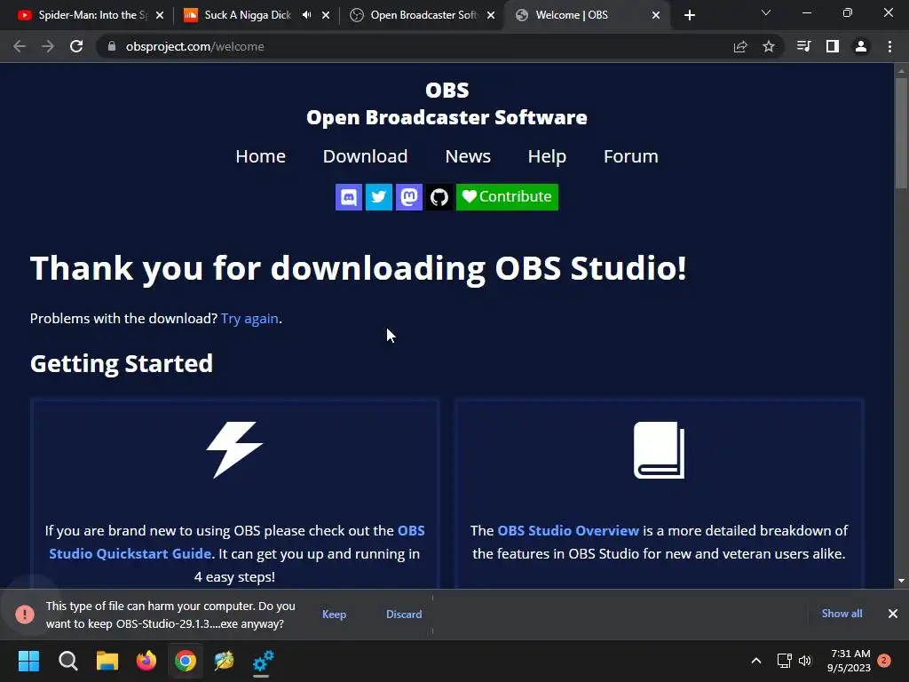Click the Chrome taskbar icon
The width and height of the screenshot is (909, 682).
pyautogui.click(x=186, y=661)
